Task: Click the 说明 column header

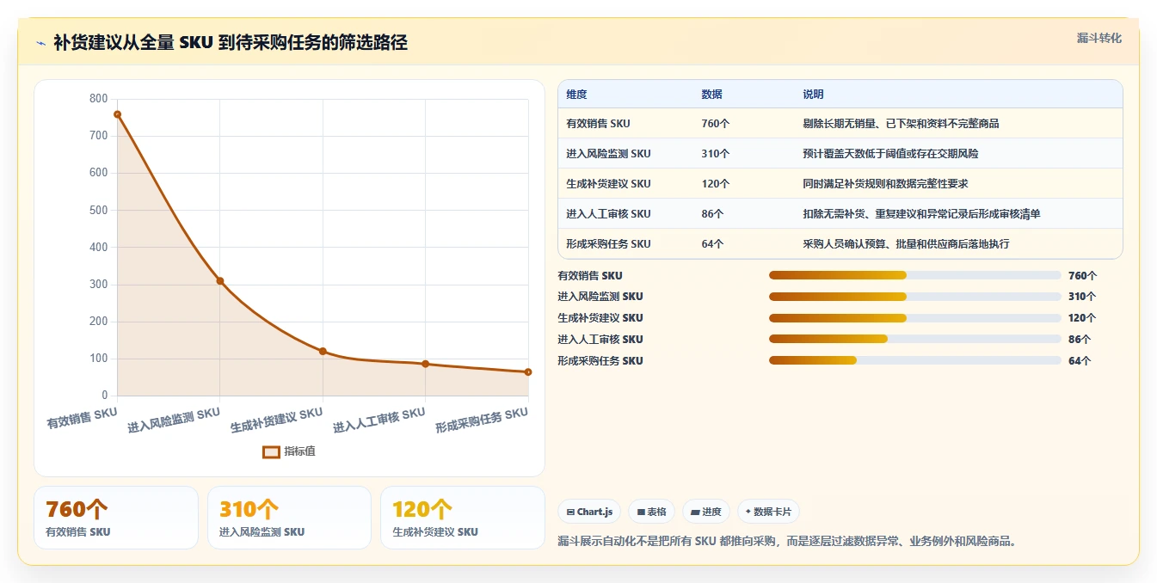Action: [813, 95]
